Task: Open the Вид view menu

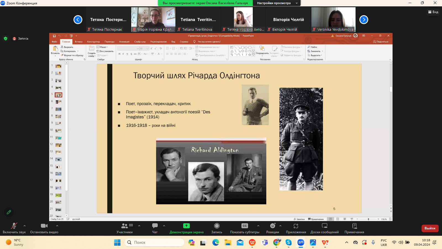Action: pyautogui.click(x=433, y=12)
